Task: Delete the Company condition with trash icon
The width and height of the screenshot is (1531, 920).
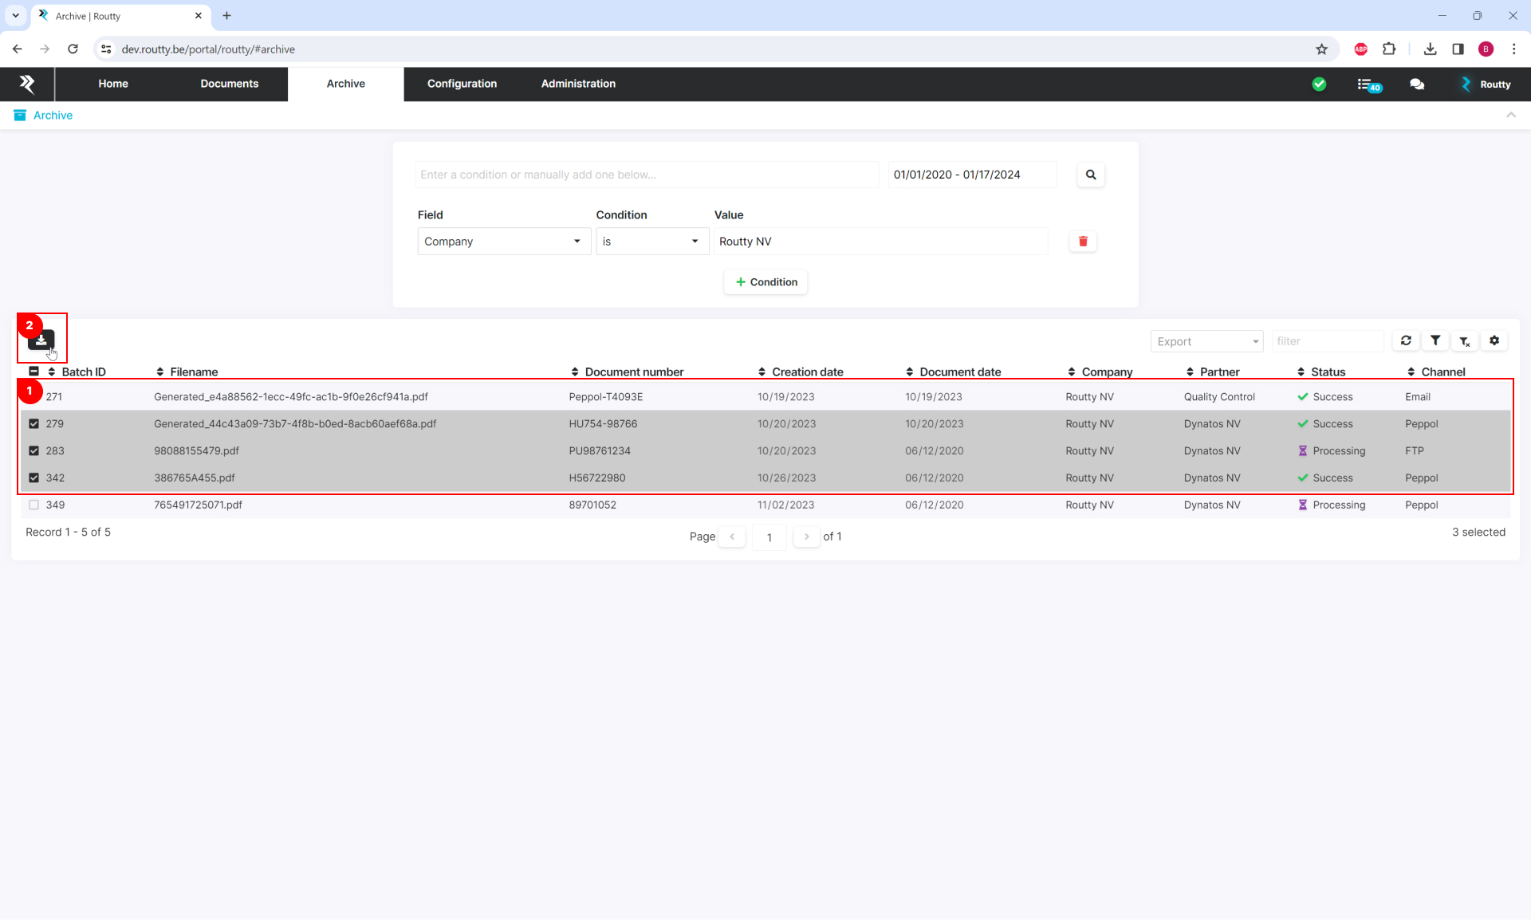Action: pos(1083,242)
